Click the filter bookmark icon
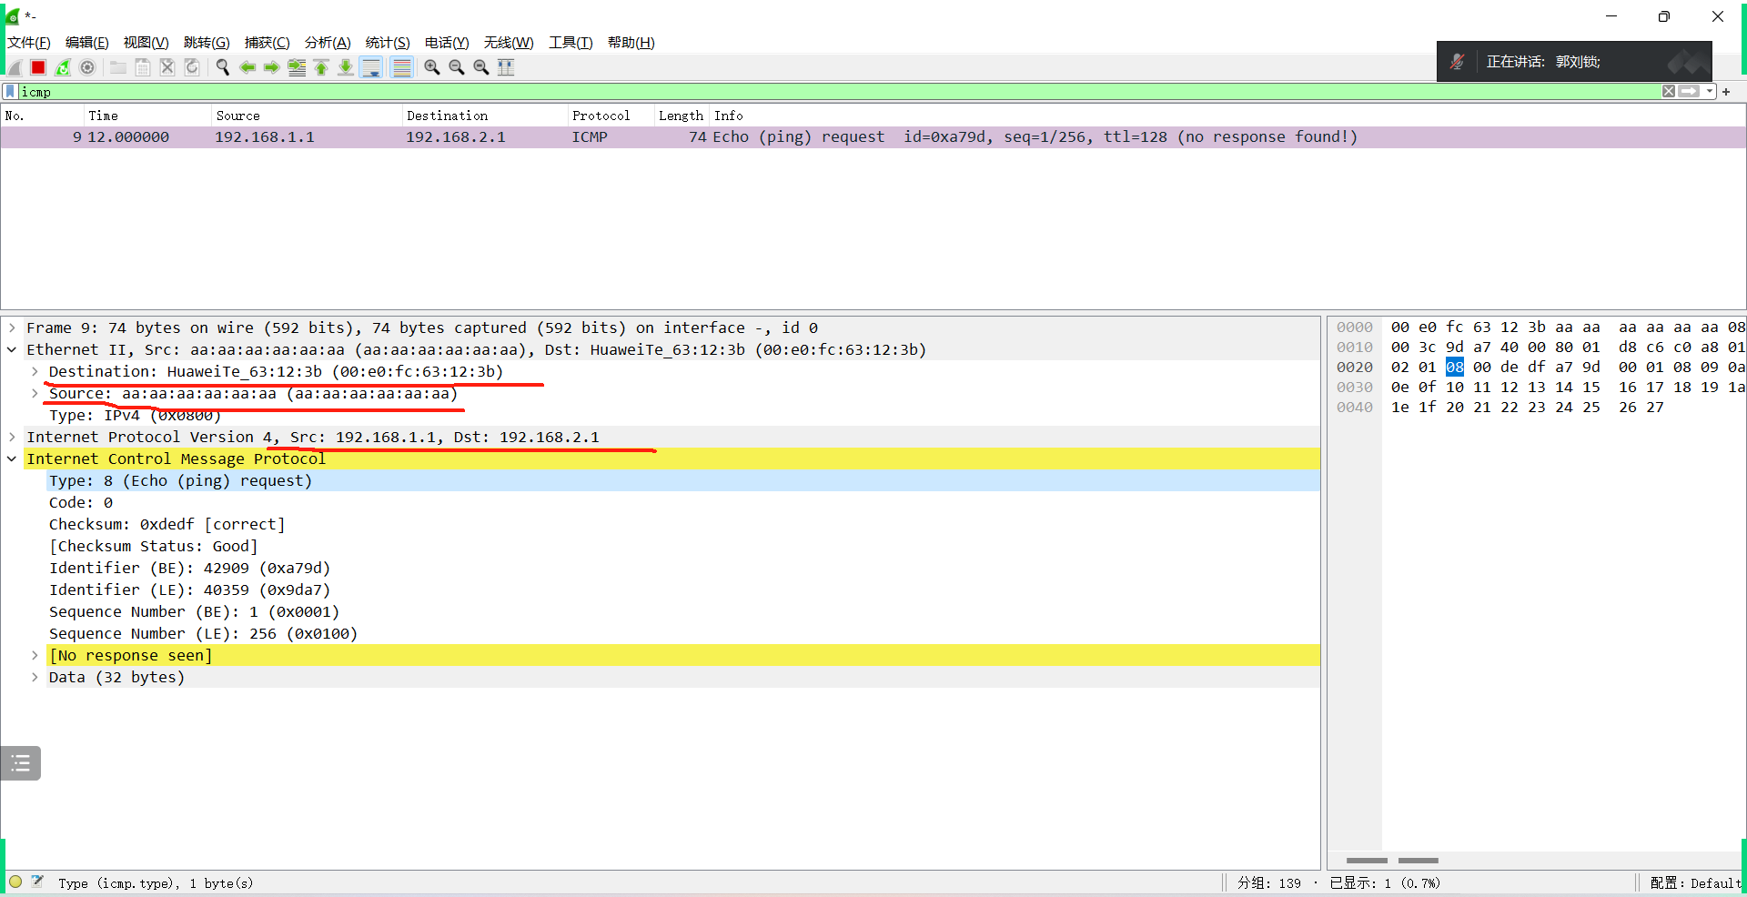 pyautogui.click(x=10, y=91)
